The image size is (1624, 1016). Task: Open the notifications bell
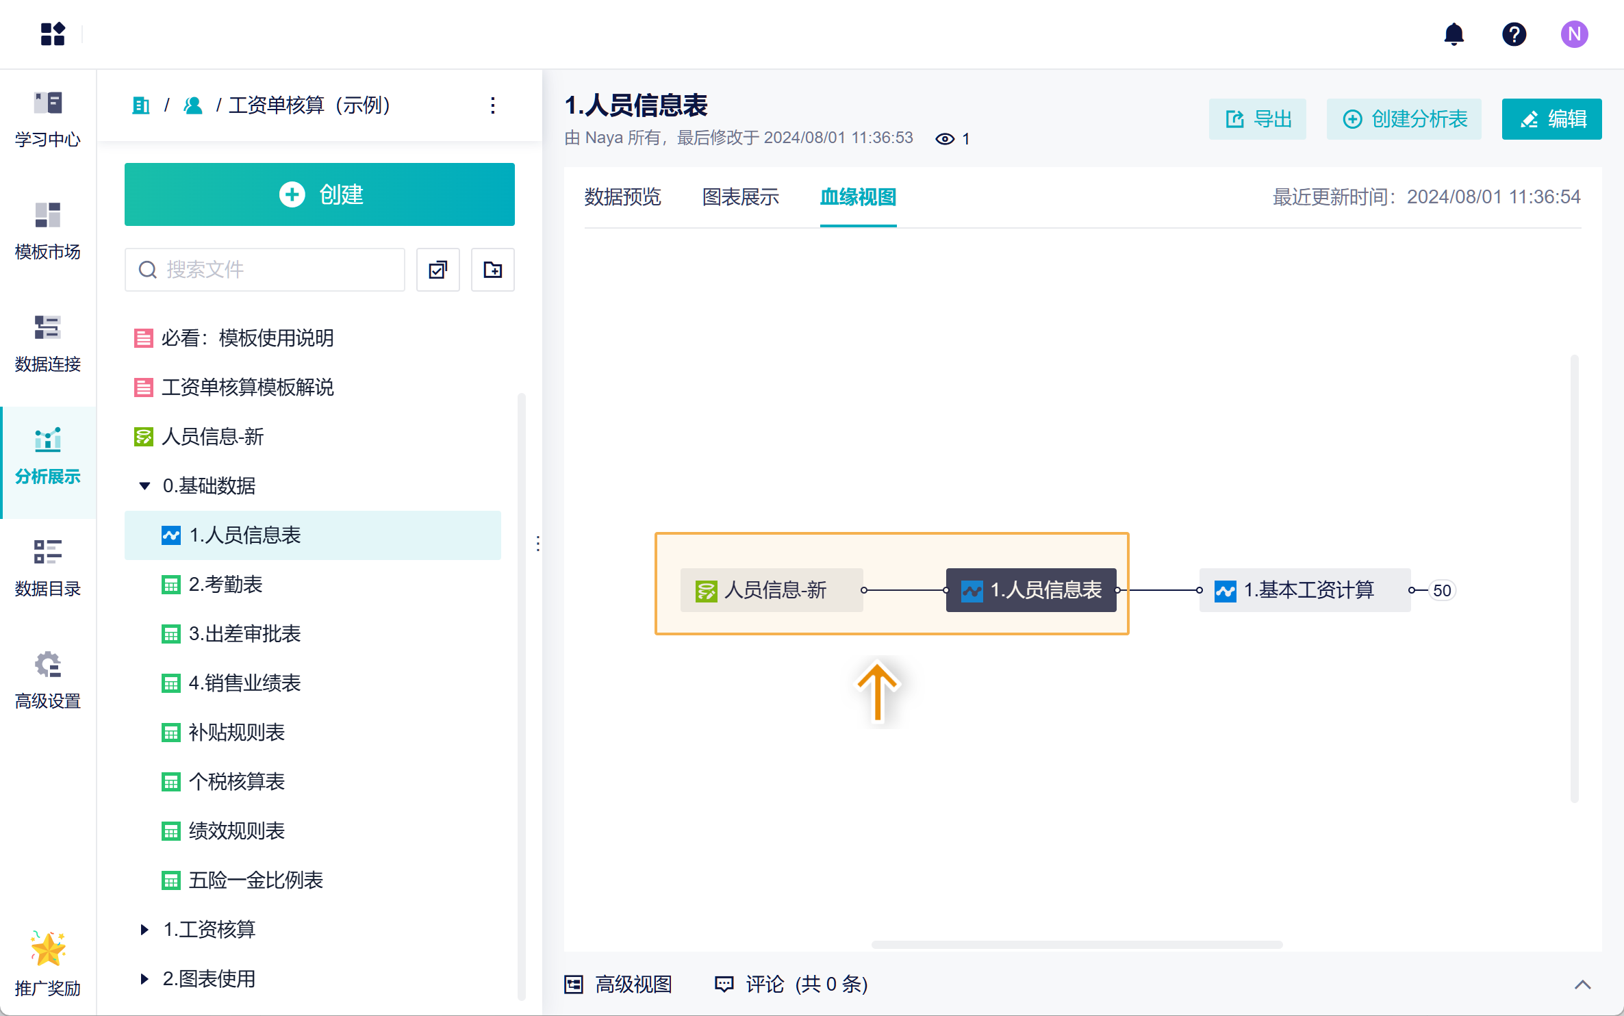pyautogui.click(x=1454, y=34)
